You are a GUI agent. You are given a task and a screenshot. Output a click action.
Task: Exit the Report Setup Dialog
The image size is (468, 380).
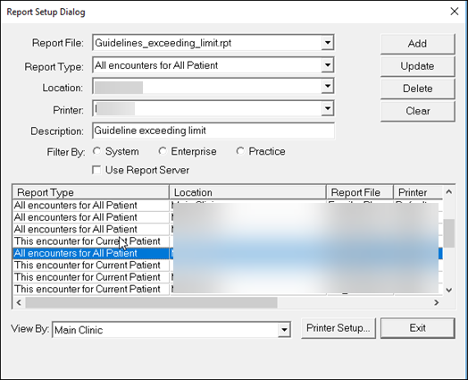coord(418,328)
